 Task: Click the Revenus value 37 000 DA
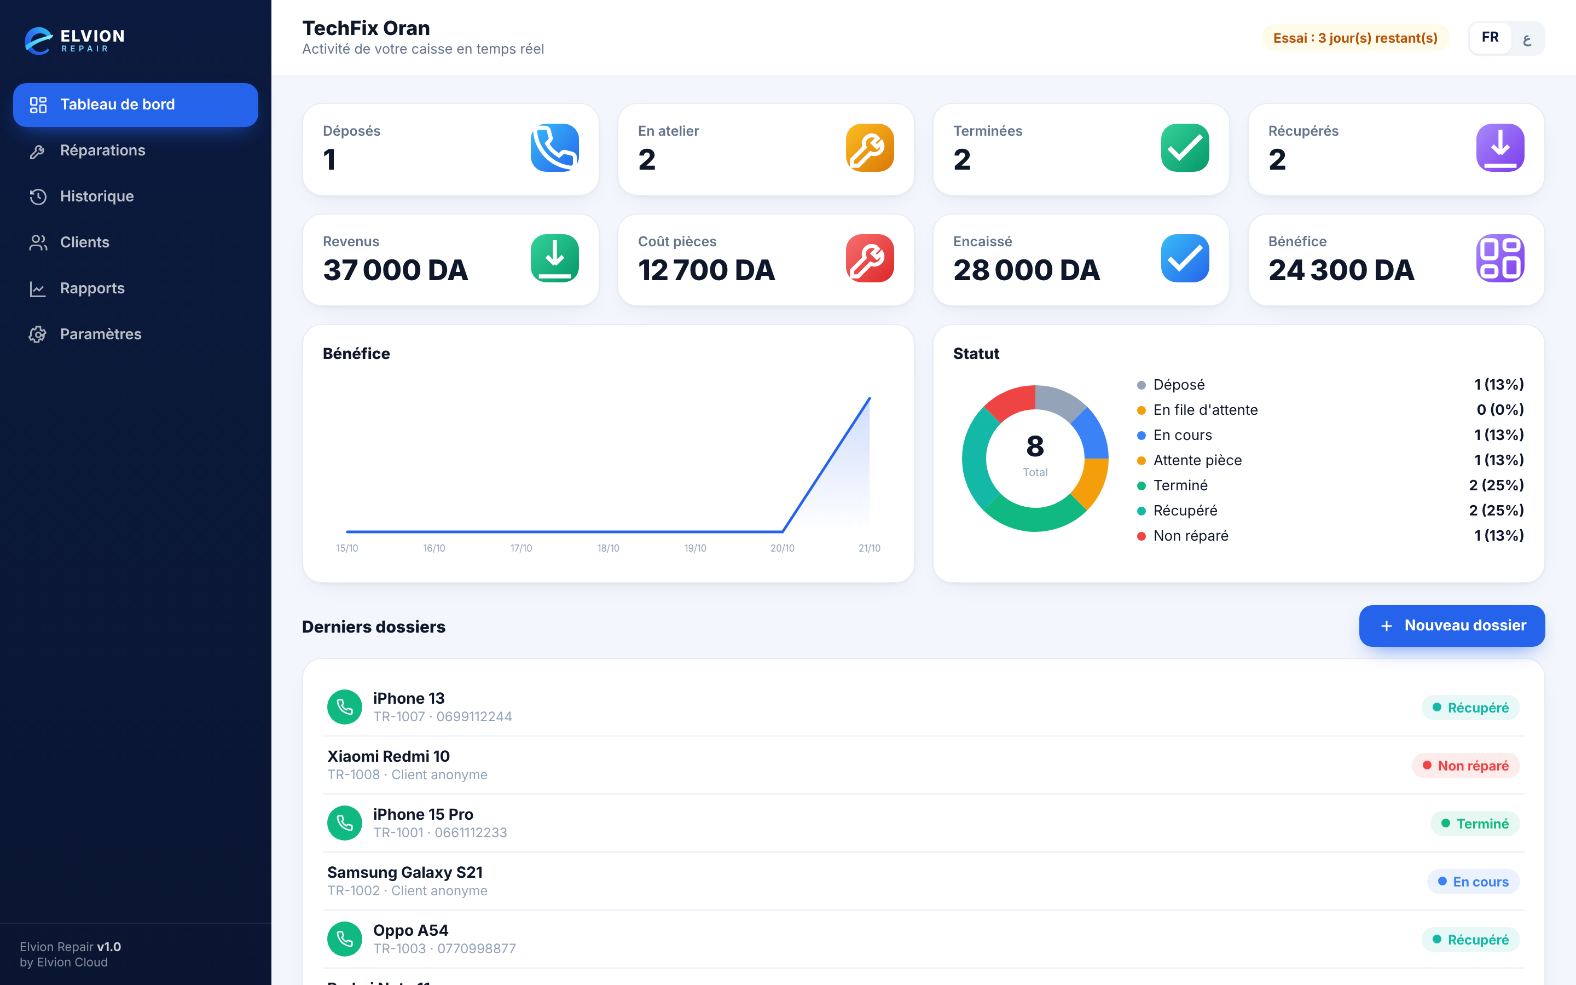[395, 270]
